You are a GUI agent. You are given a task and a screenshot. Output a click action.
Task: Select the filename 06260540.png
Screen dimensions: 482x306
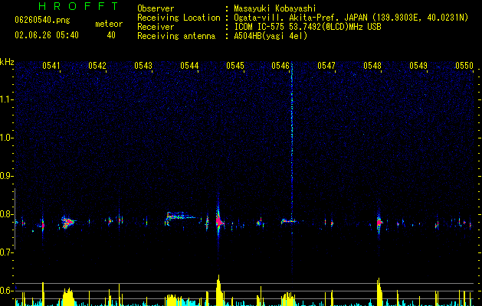tap(42, 21)
